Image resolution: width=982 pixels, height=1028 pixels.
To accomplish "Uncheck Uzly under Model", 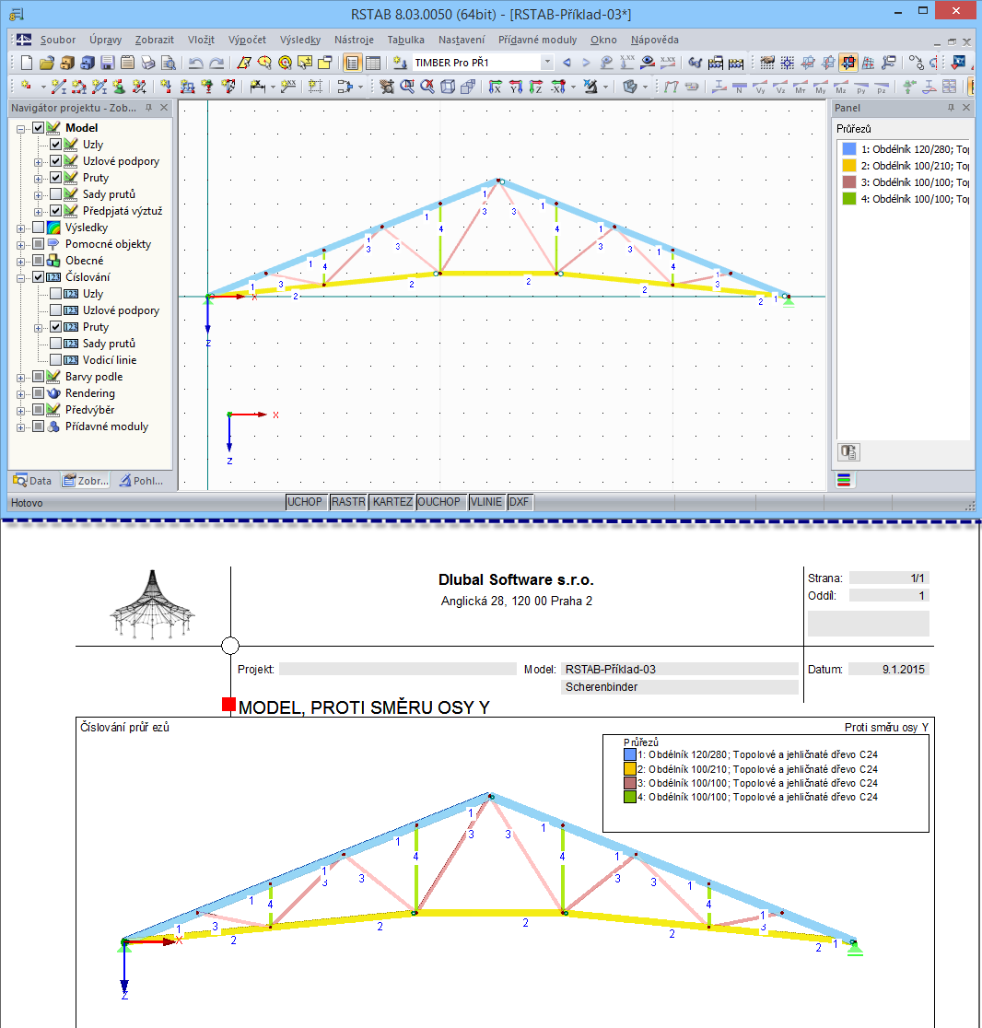I will (x=56, y=145).
